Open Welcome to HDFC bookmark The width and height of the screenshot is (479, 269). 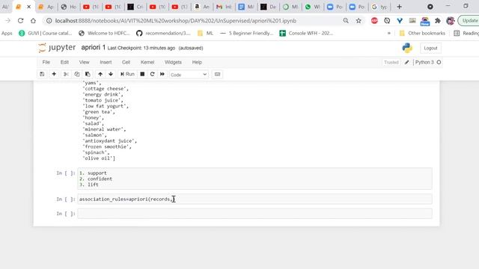(x=104, y=33)
